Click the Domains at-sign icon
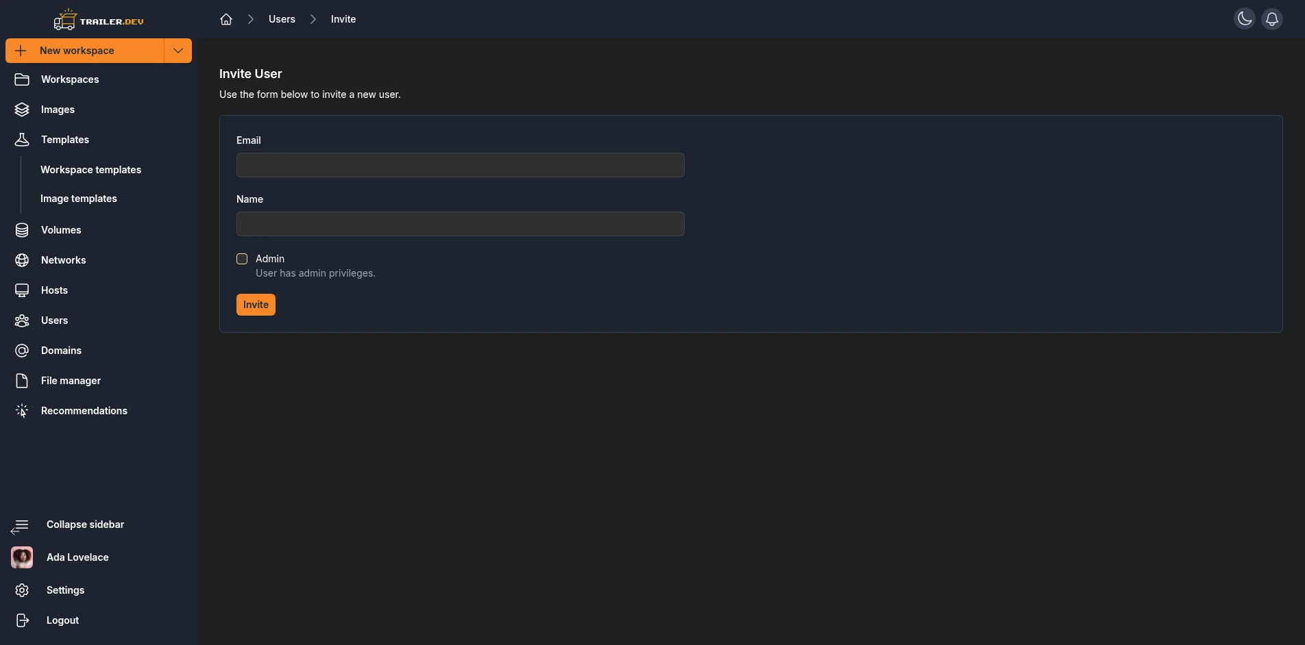1305x645 pixels. point(22,351)
